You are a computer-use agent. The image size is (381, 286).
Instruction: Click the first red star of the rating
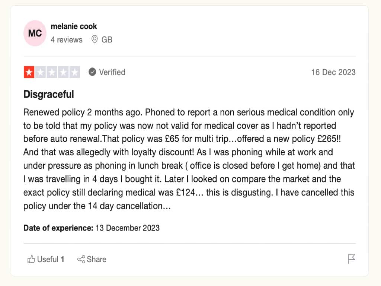point(29,72)
